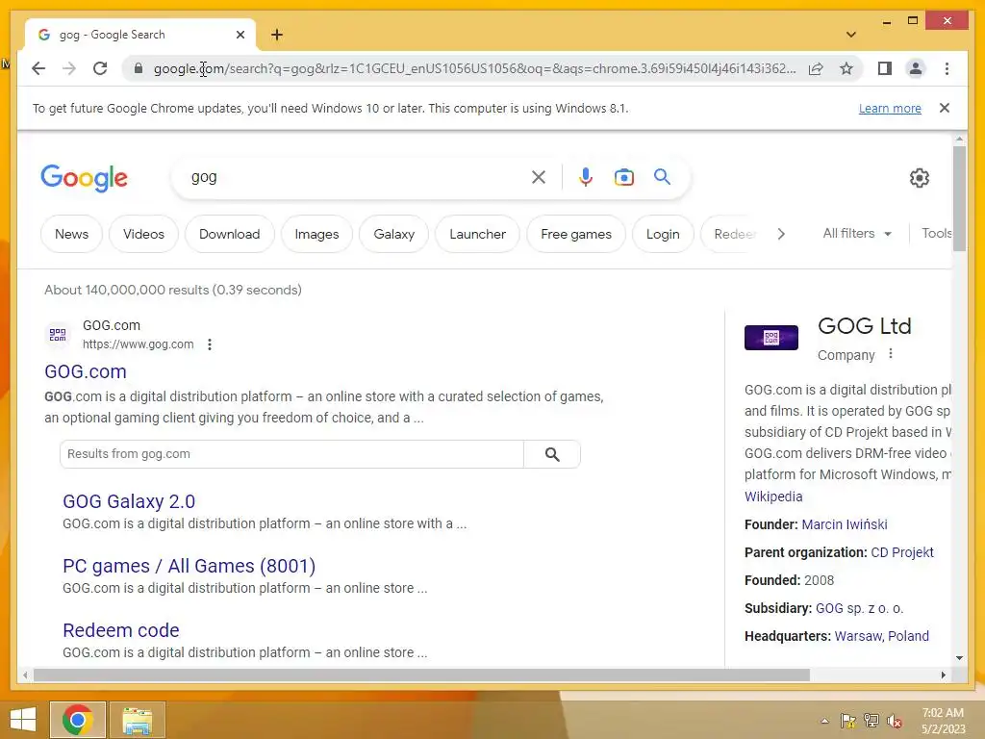Search by image with camera icon

pos(623,177)
